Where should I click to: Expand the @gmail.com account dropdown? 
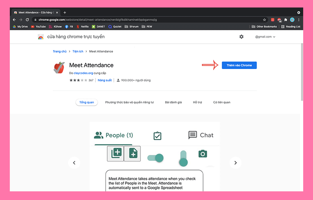pyautogui.click(x=265, y=37)
